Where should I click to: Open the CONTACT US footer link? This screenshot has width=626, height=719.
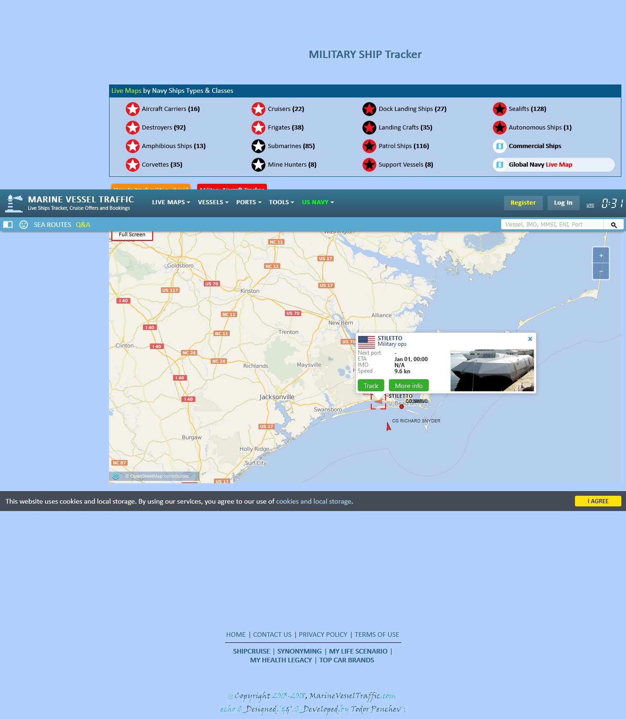click(272, 635)
